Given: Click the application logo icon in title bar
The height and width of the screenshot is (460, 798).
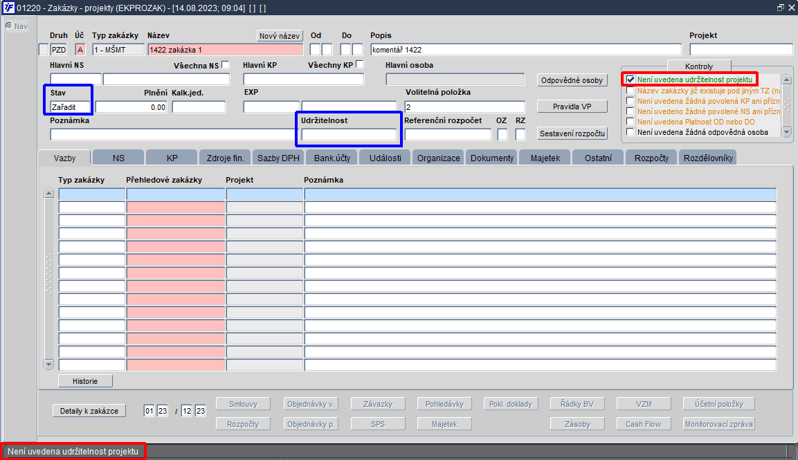Looking at the screenshot, I should pos(8,8).
